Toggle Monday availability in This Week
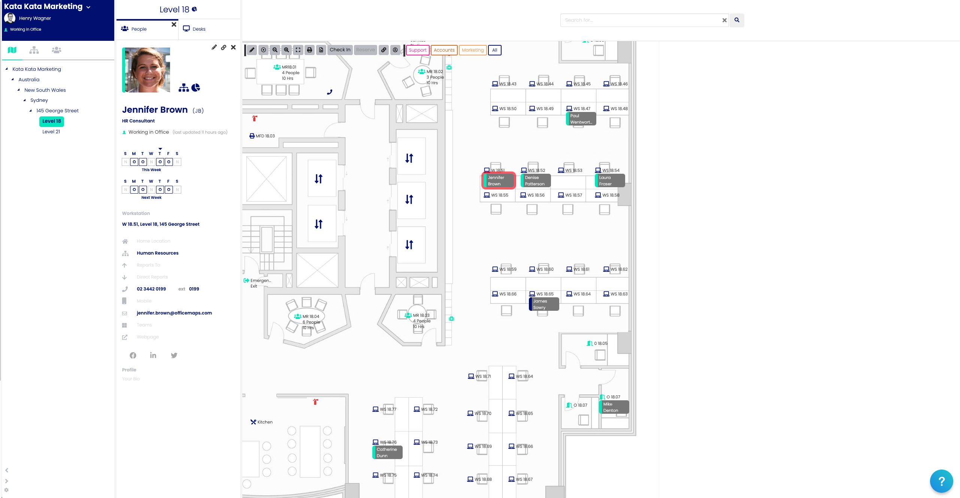The width and height of the screenshot is (960, 498). click(134, 162)
